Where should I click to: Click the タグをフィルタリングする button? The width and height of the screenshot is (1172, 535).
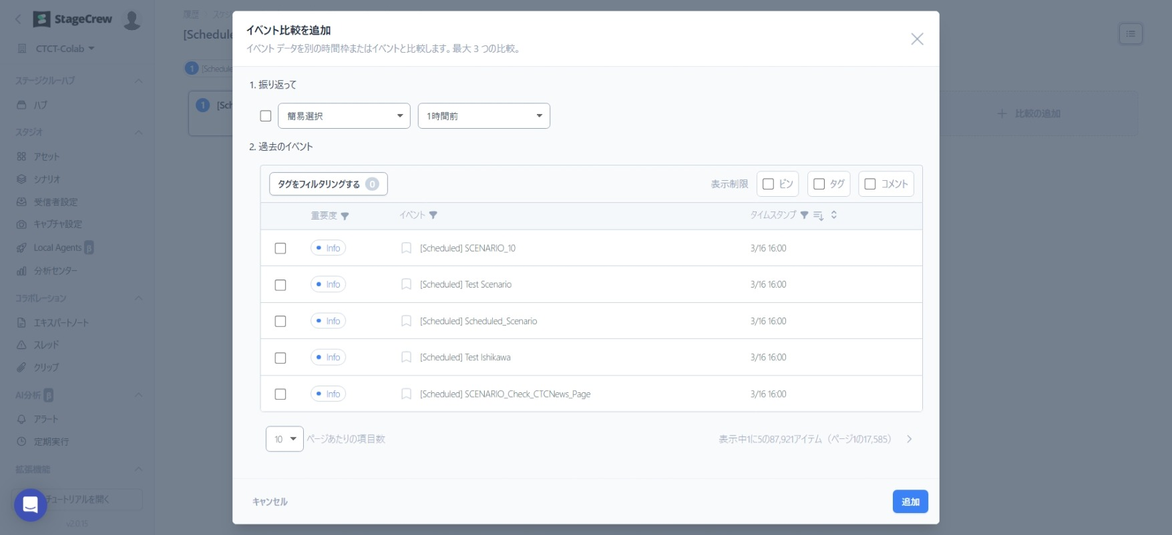(328, 184)
